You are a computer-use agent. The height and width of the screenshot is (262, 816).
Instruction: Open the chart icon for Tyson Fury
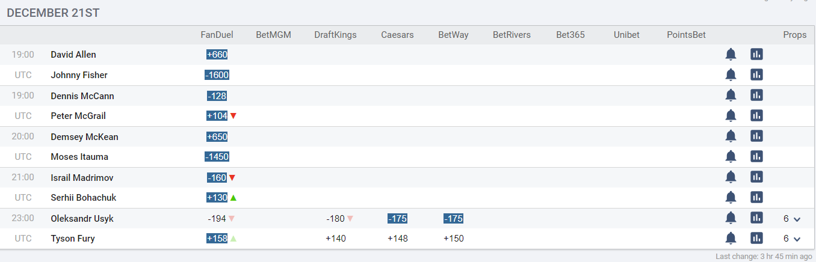pyautogui.click(x=756, y=239)
